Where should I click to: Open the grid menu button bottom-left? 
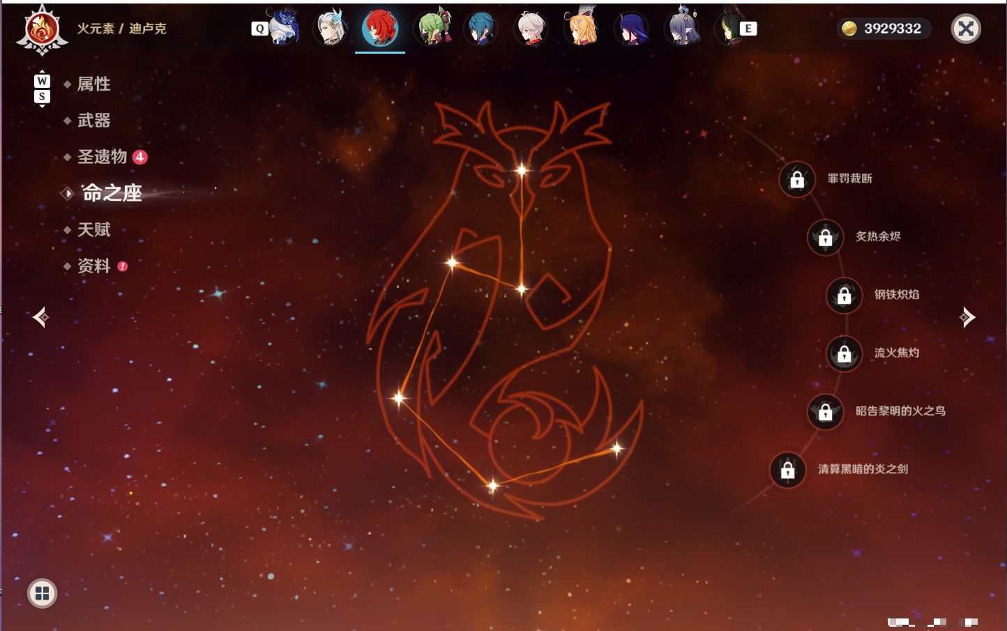tap(42, 593)
